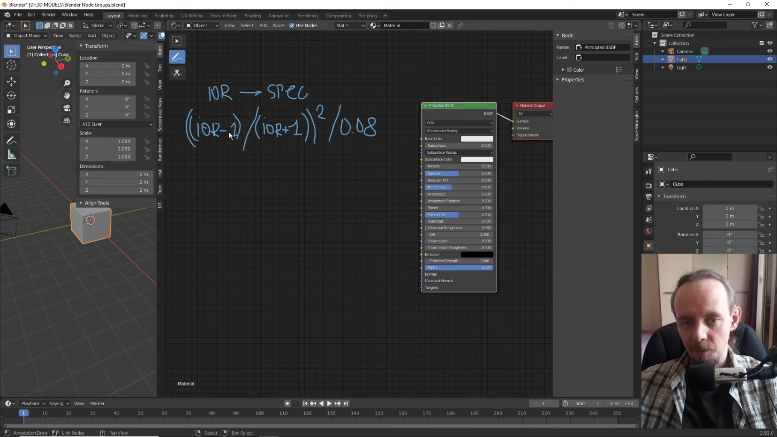The width and height of the screenshot is (777, 437).
Task: Click the End frame field
Action: (622, 403)
